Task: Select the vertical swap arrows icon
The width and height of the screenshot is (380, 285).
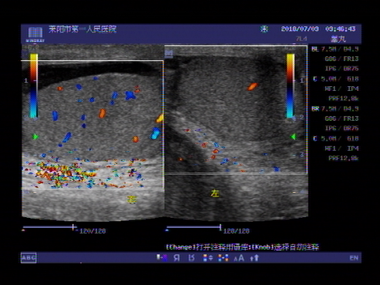Action: point(208,258)
